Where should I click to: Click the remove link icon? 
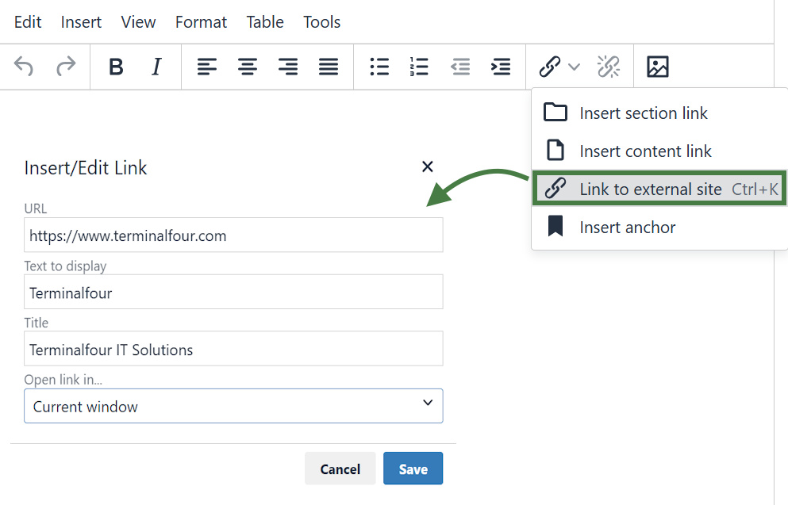pyautogui.click(x=609, y=67)
